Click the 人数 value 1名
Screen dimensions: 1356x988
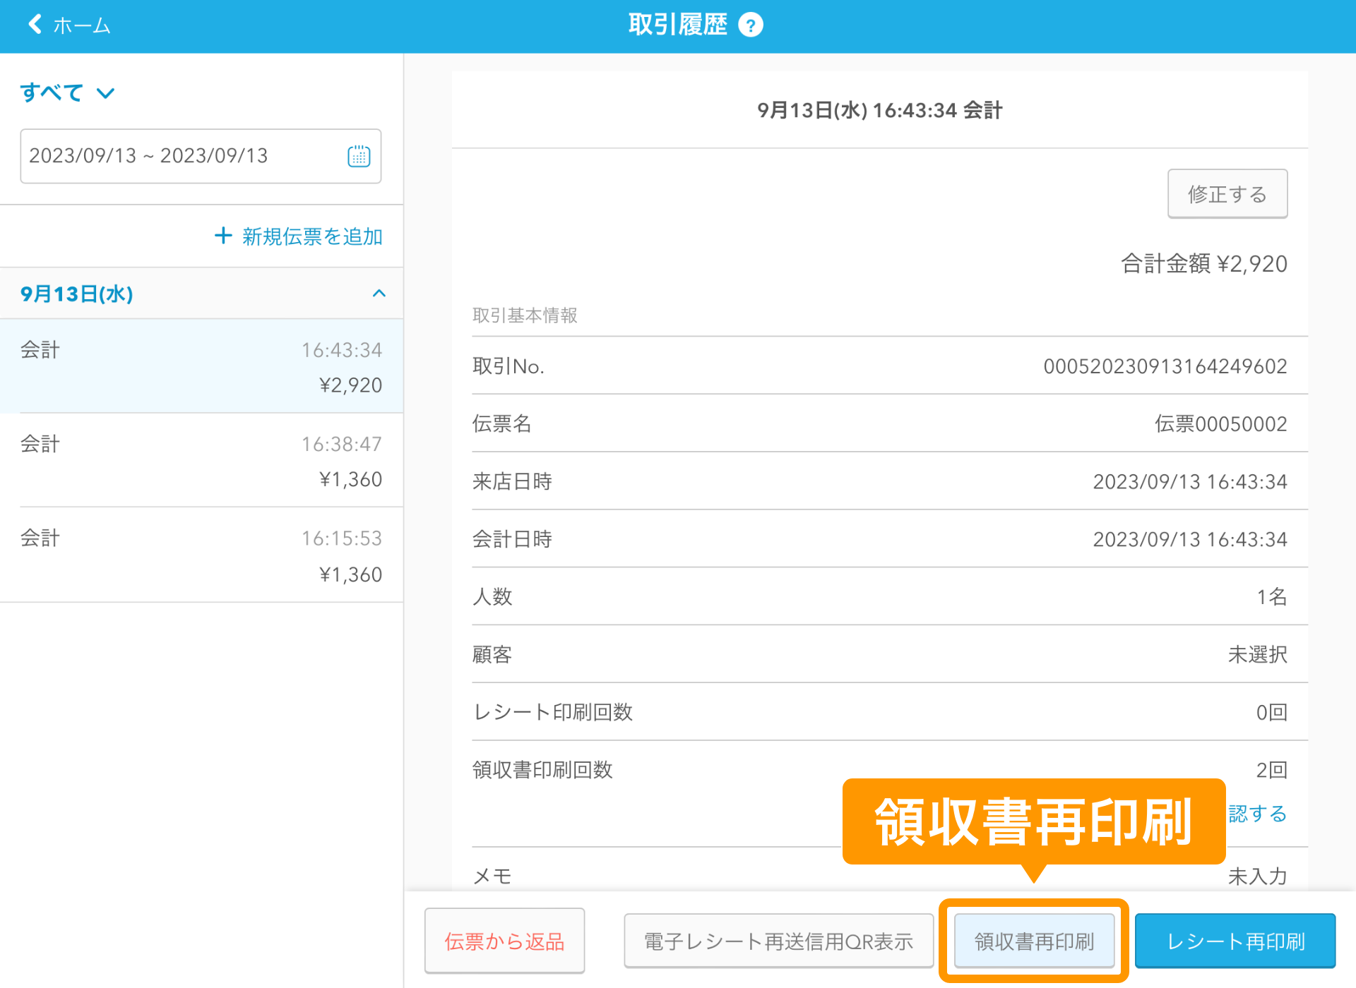(x=1272, y=597)
